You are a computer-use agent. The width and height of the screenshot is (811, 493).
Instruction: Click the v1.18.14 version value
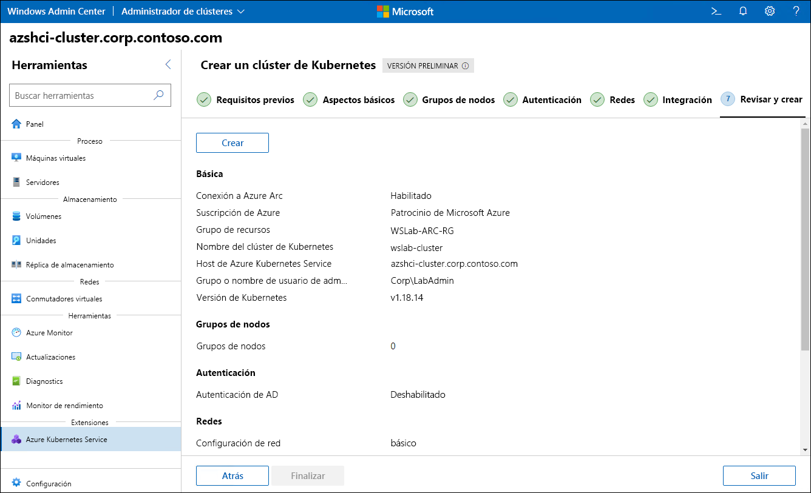[x=407, y=298]
